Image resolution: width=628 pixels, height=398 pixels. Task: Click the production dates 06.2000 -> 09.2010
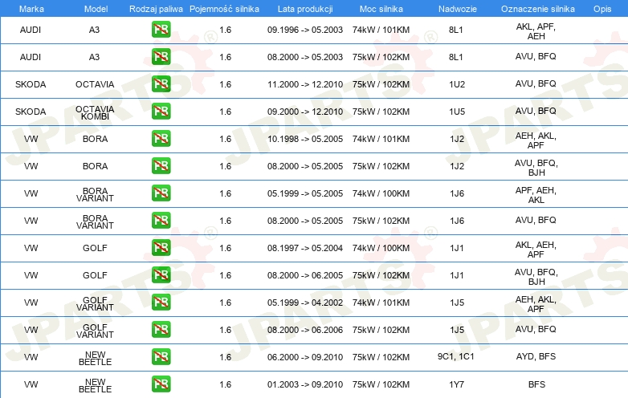coord(305,357)
